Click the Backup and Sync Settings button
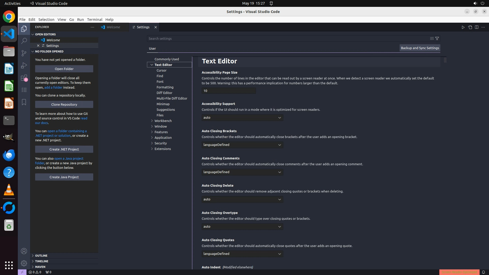This screenshot has height=275, width=489. 420,48
